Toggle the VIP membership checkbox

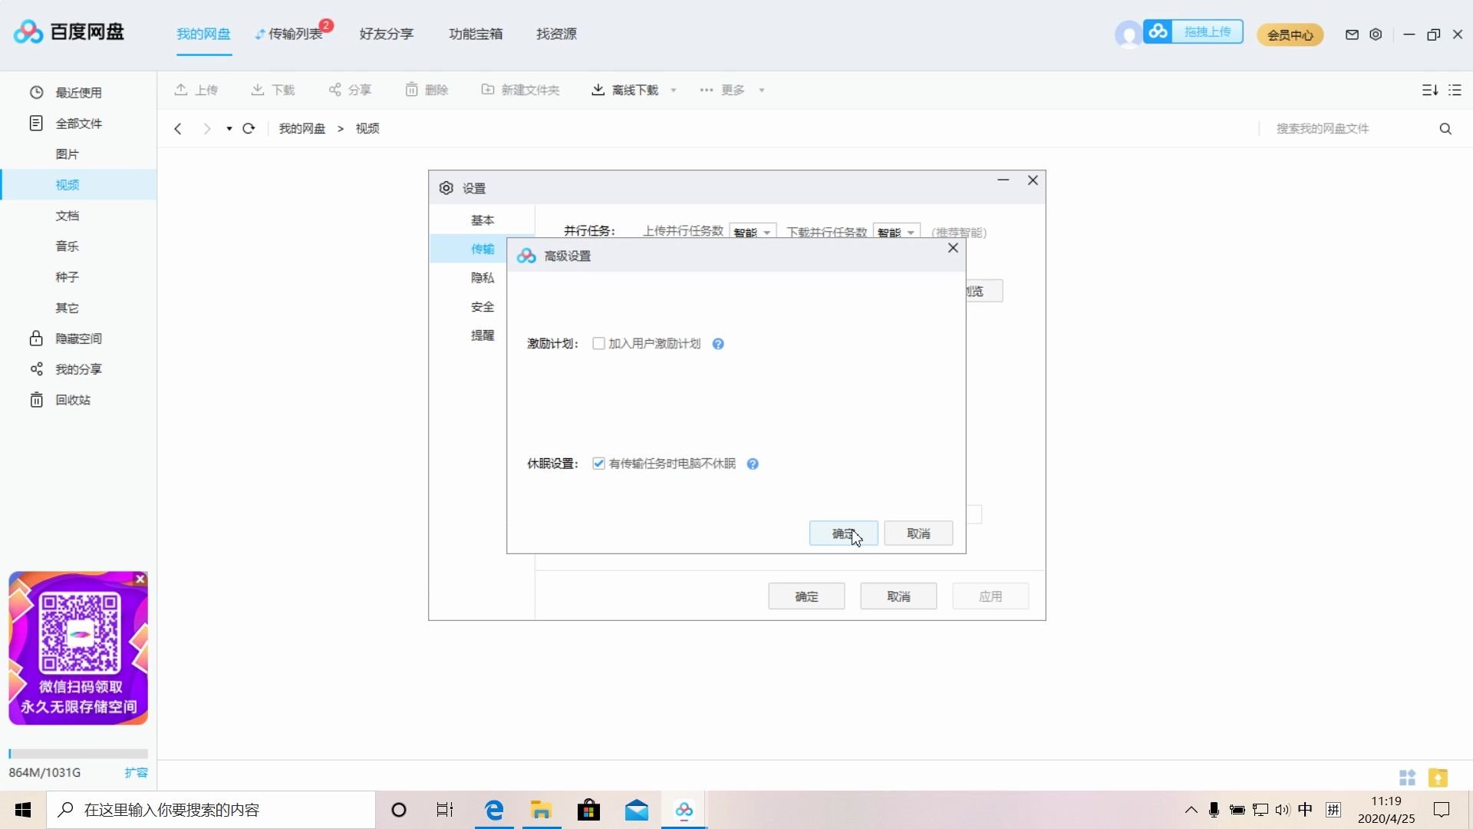point(598,342)
